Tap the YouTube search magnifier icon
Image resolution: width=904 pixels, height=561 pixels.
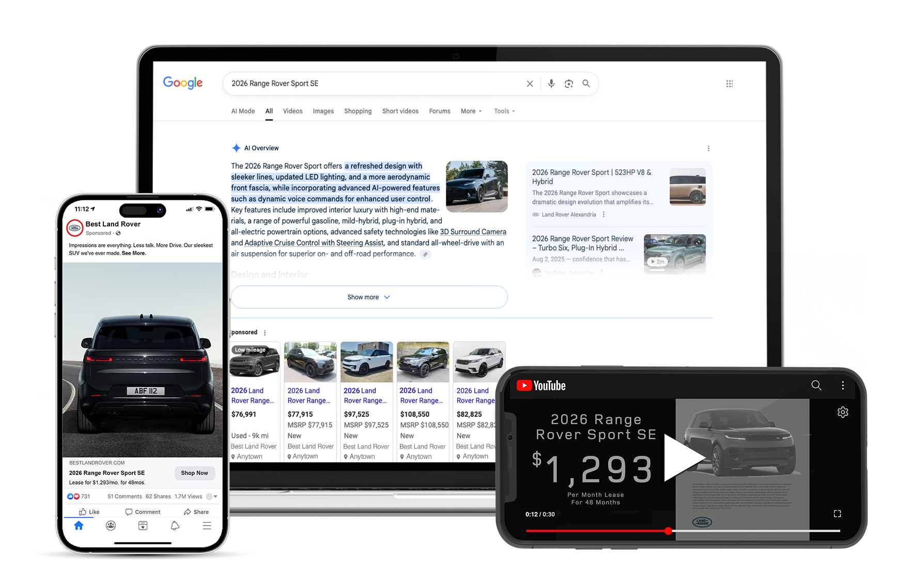[x=816, y=386]
